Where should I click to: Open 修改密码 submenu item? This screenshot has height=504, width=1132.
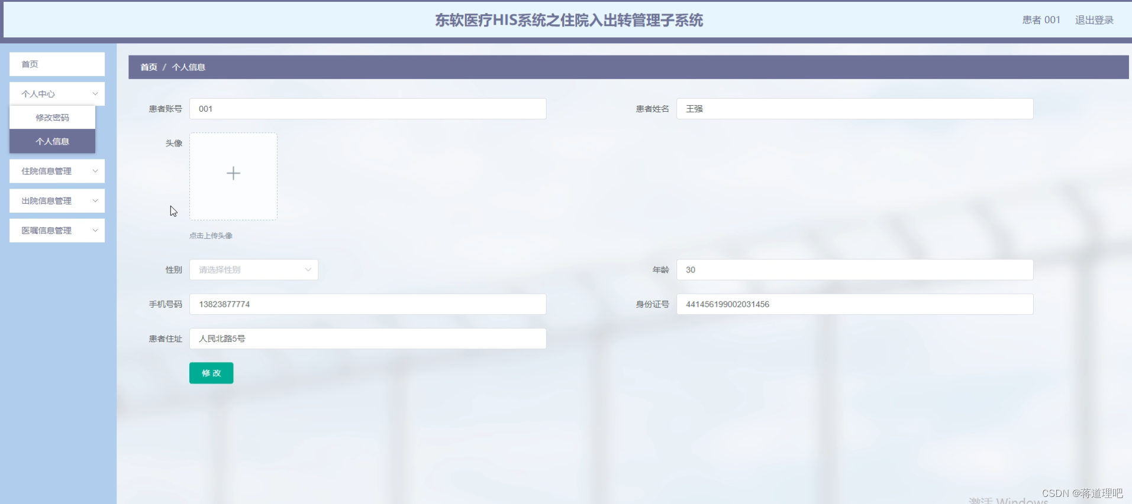point(52,118)
